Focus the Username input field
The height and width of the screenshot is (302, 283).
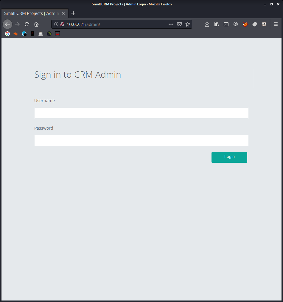[x=141, y=113]
